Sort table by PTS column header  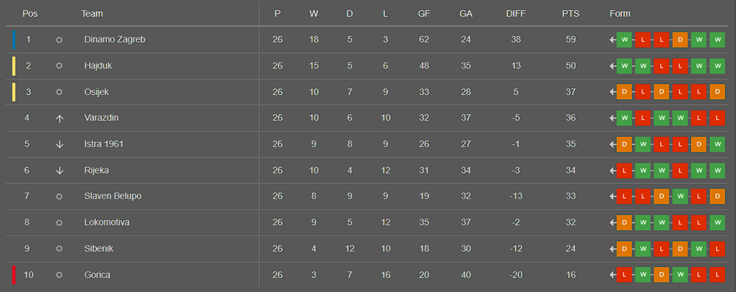[571, 14]
